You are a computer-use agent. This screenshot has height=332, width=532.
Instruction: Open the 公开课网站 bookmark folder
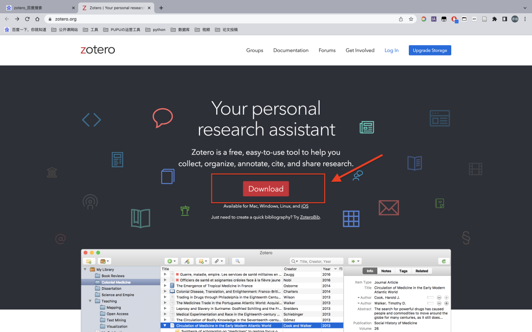65,30
